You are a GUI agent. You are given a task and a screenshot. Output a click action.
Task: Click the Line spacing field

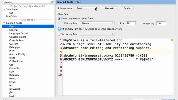pyautogui.click(x=161, y=23)
